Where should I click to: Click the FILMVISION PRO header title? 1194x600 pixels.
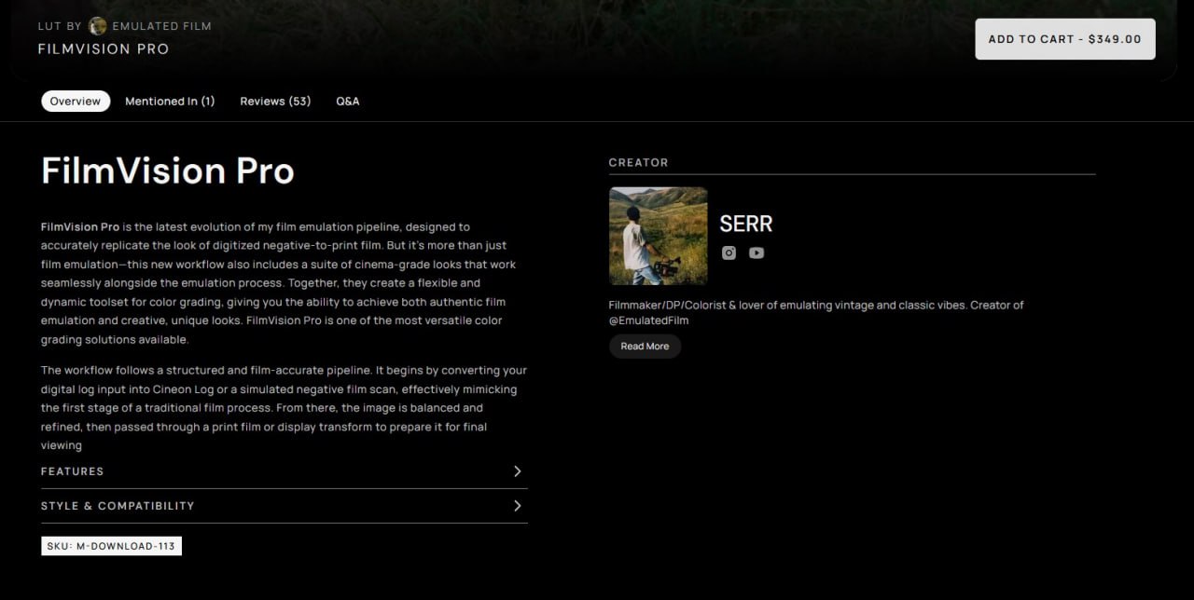coord(104,48)
